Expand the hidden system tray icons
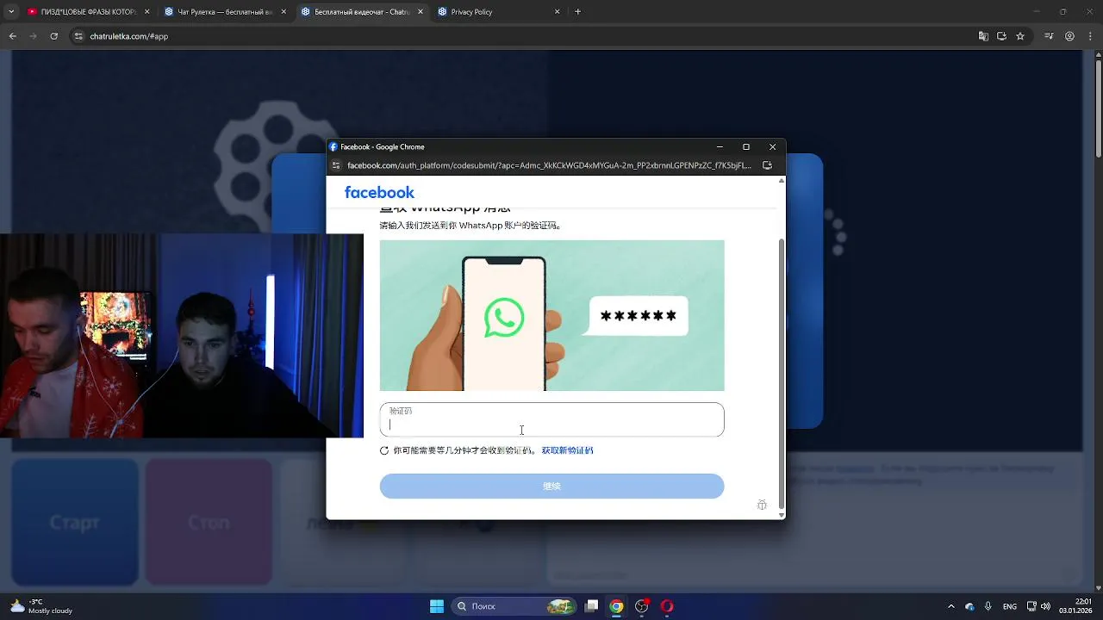 click(951, 606)
